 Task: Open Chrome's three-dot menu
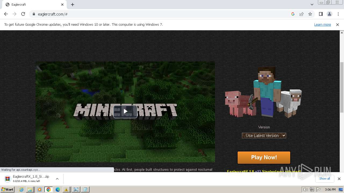point(338,14)
